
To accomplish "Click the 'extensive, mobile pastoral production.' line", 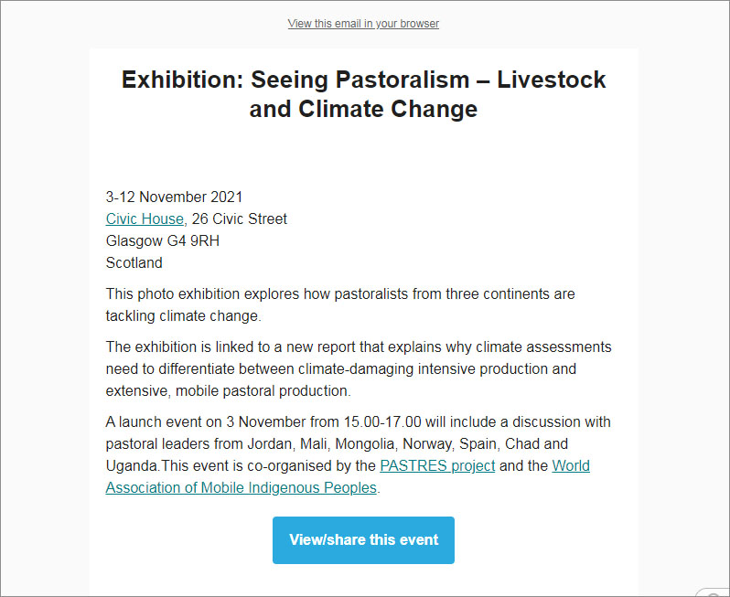I will [228, 391].
